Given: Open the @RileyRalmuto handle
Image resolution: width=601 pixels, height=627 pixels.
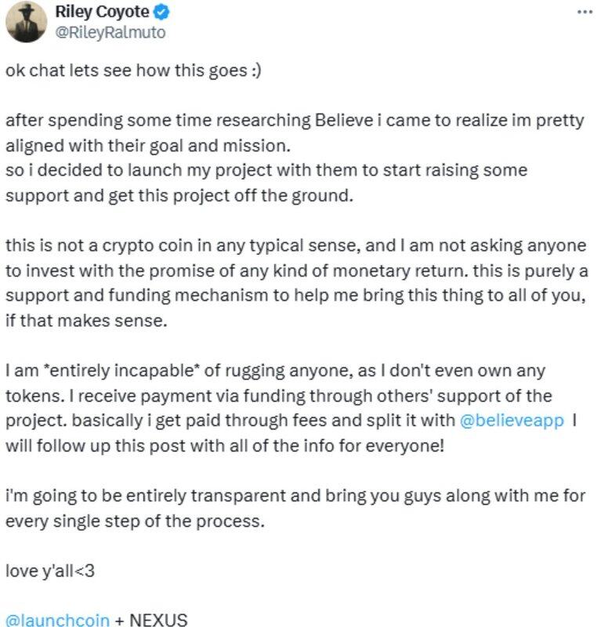Looking at the screenshot, I should (x=110, y=32).
